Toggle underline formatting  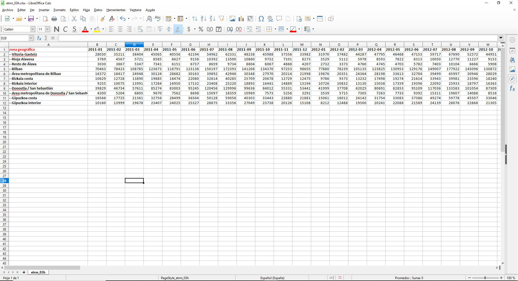(75, 29)
